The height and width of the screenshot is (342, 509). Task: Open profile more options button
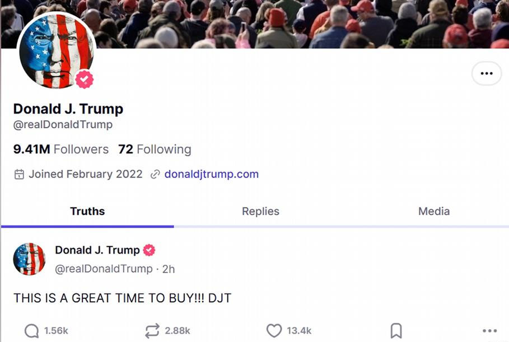[487, 73]
